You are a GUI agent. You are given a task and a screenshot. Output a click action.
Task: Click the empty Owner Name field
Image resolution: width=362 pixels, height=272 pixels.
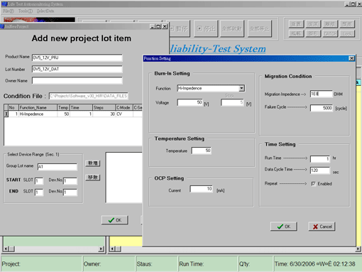point(77,80)
